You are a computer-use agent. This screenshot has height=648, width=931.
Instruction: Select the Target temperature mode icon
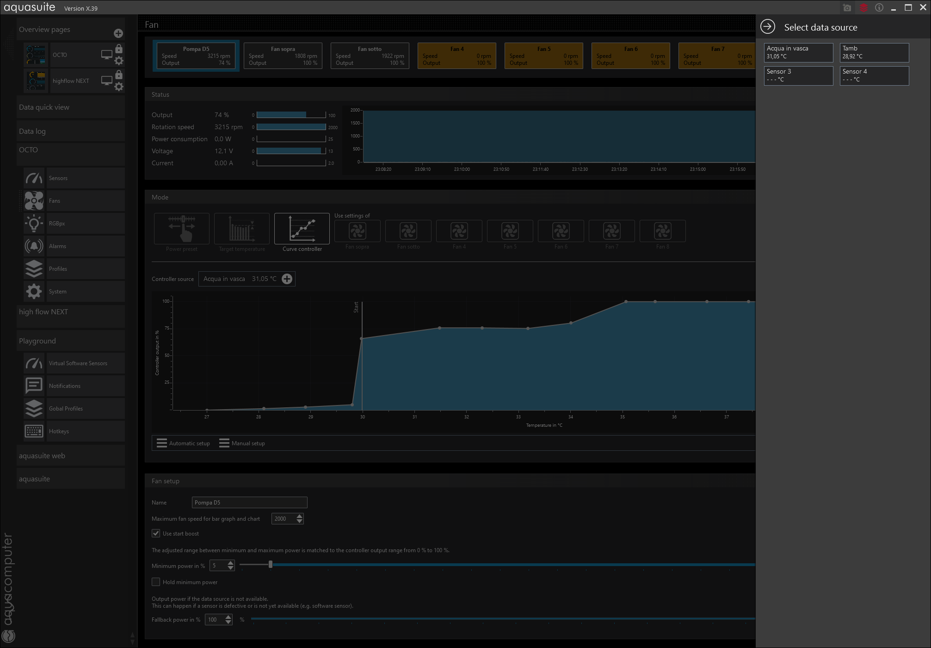(242, 229)
